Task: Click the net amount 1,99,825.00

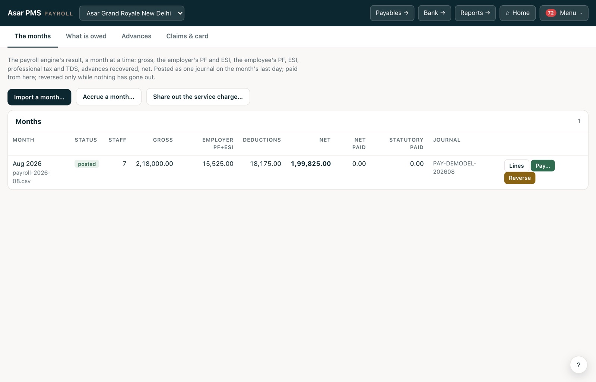Action: [311, 164]
